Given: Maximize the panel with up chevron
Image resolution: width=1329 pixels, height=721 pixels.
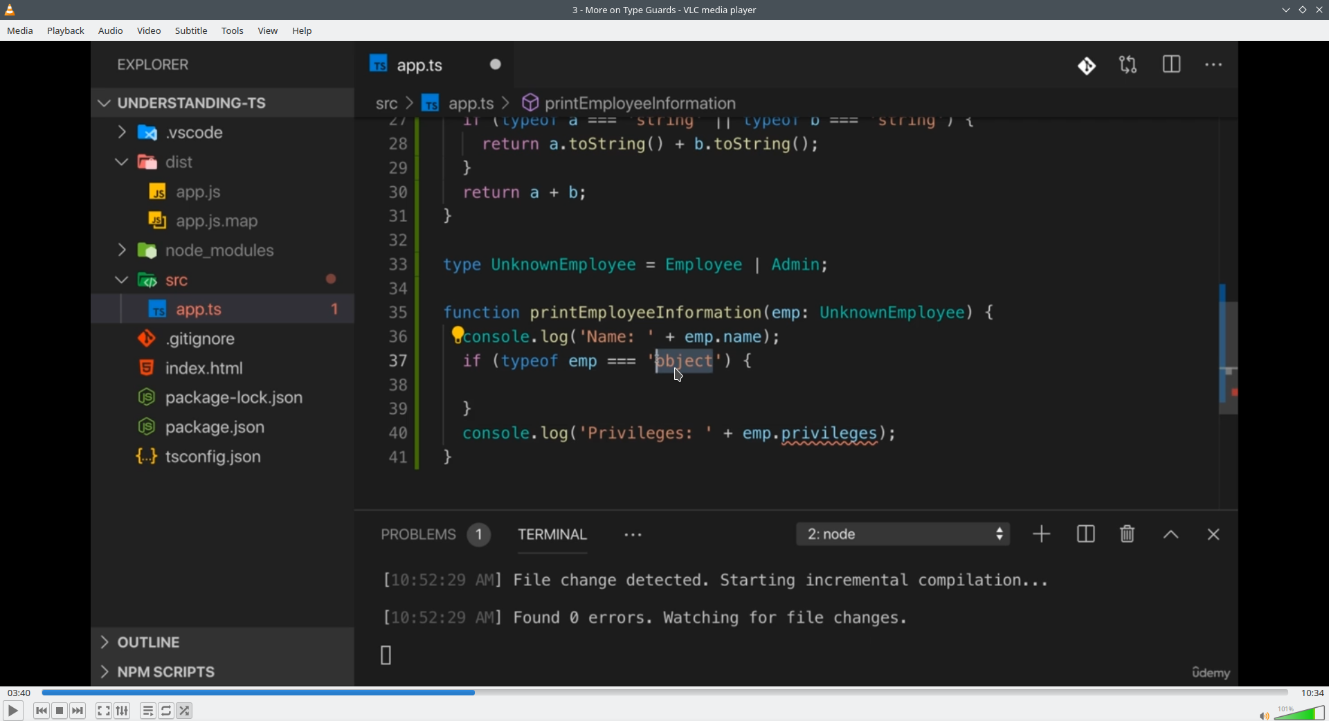Looking at the screenshot, I should click(1171, 535).
